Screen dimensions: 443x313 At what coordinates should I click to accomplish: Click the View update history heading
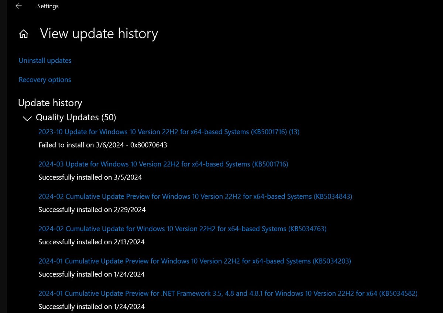coord(99,33)
